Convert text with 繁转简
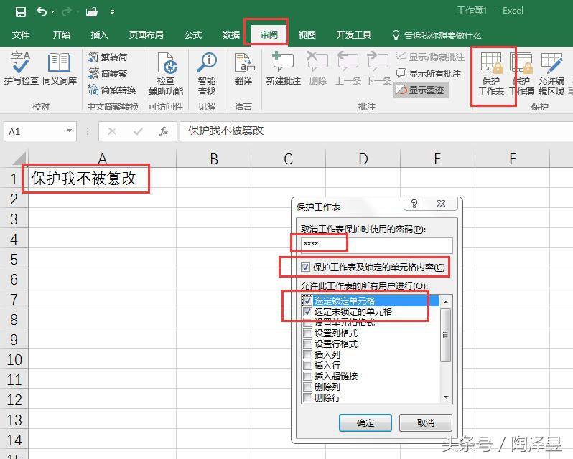This screenshot has height=459, width=573. tap(108, 57)
